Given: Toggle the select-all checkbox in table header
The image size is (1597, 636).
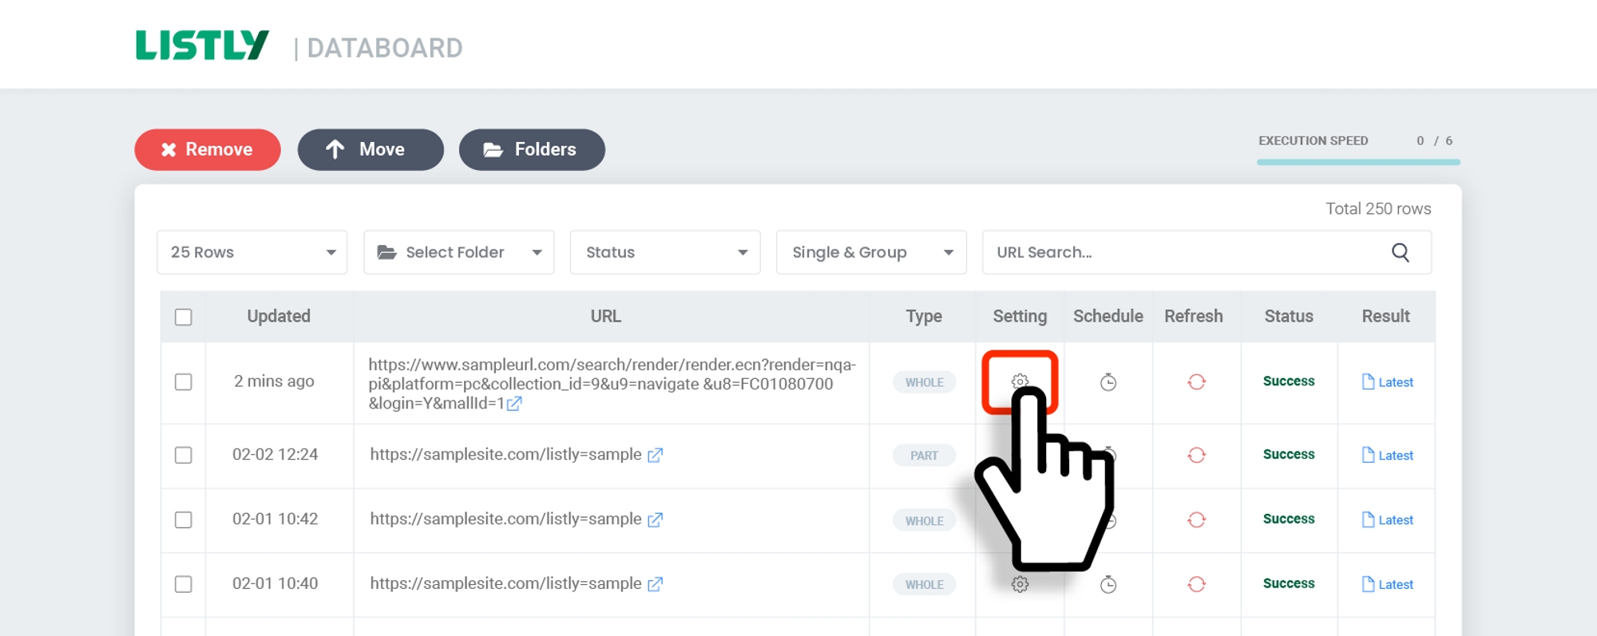Looking at the screenshot, I should coord(184,317).
